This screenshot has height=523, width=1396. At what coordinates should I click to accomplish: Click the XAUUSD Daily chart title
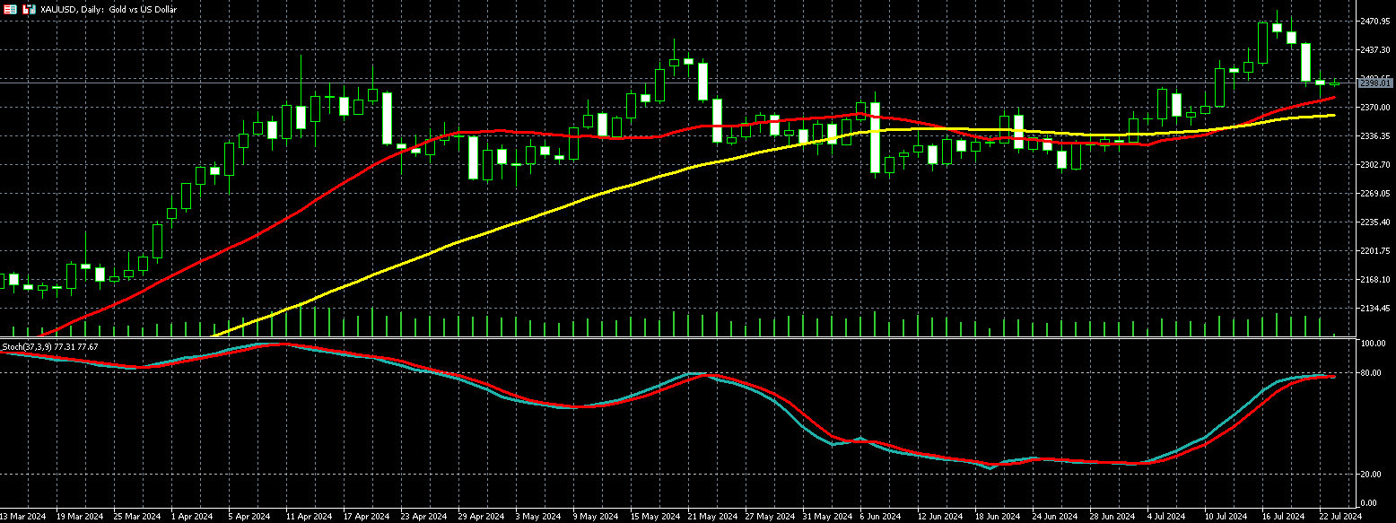(x=109, y=9)
